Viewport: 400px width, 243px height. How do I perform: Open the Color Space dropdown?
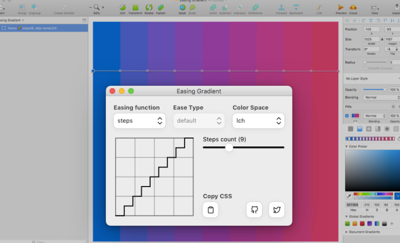(258, 120)
